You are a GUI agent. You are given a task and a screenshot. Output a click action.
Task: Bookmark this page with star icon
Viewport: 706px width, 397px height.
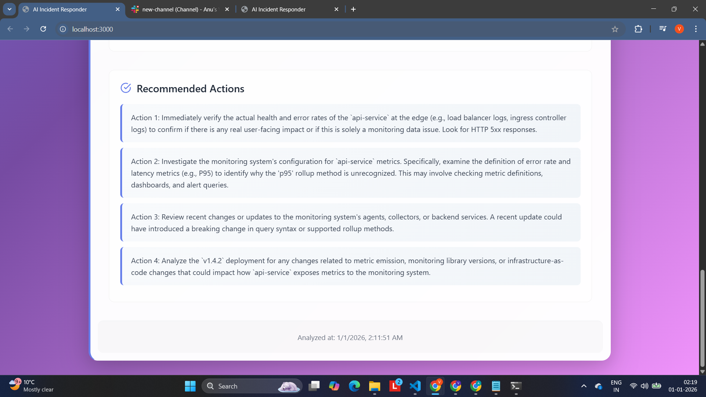click(x=615, y=29)
